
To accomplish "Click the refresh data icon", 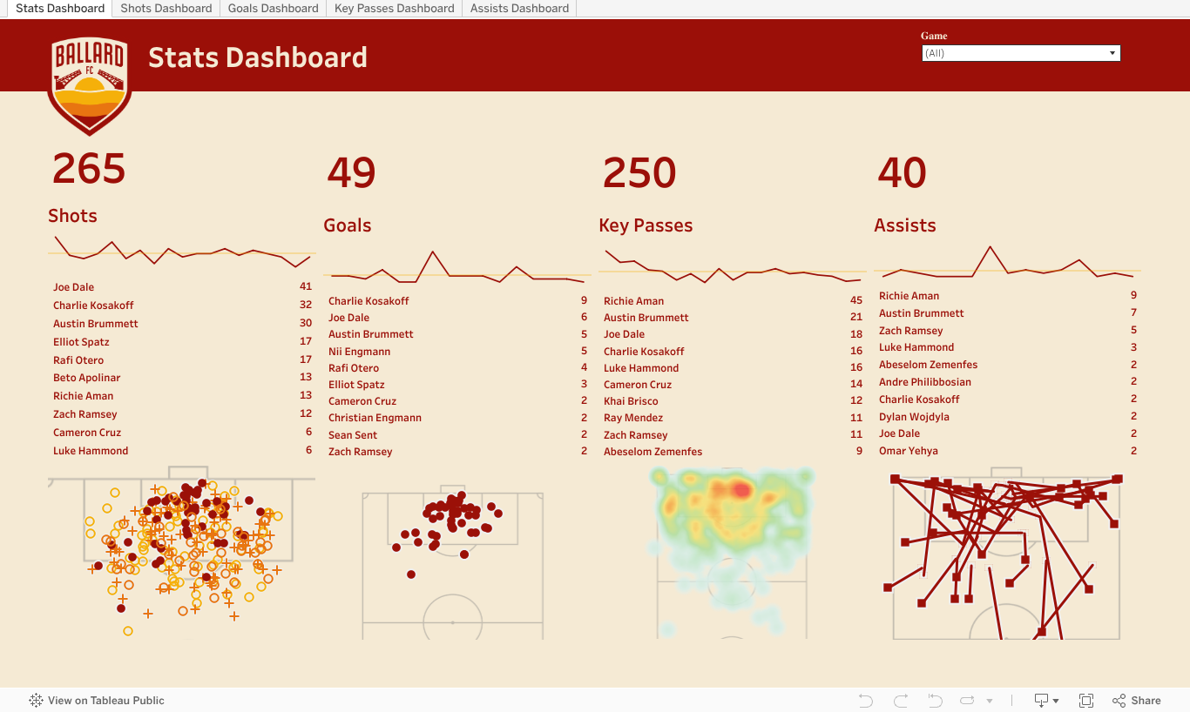I will (x=967, y=701).
